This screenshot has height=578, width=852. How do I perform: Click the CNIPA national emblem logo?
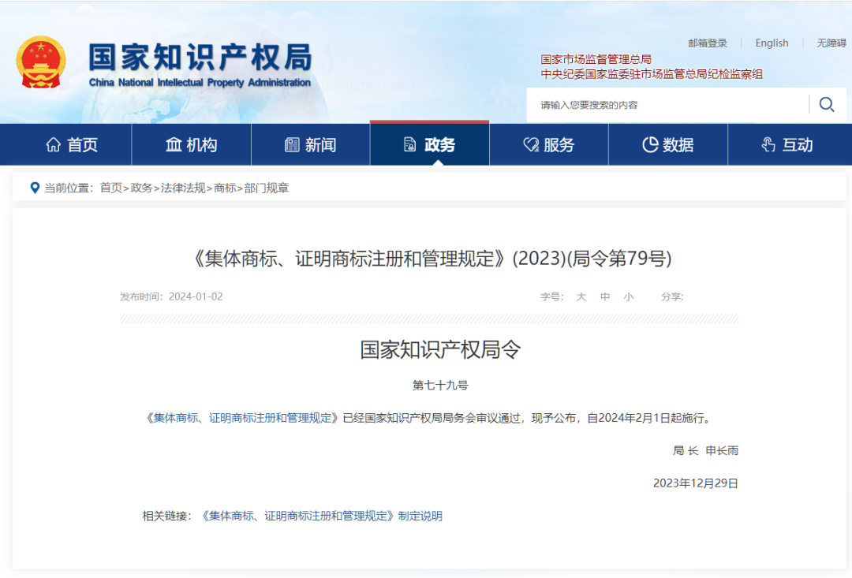tap(40, 62)
